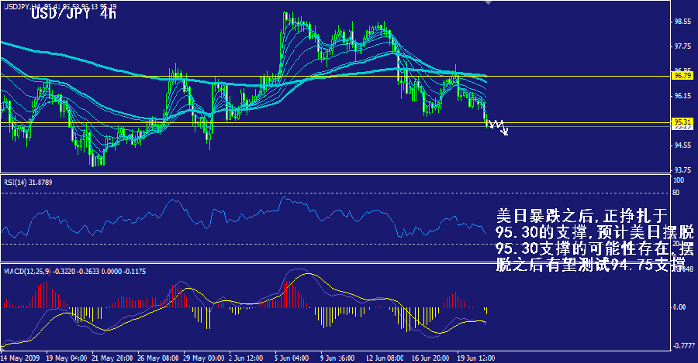Click the 2 Jun 12:00 time label
698x363 pixels.
pyautogui.click(x=246, y=358)
